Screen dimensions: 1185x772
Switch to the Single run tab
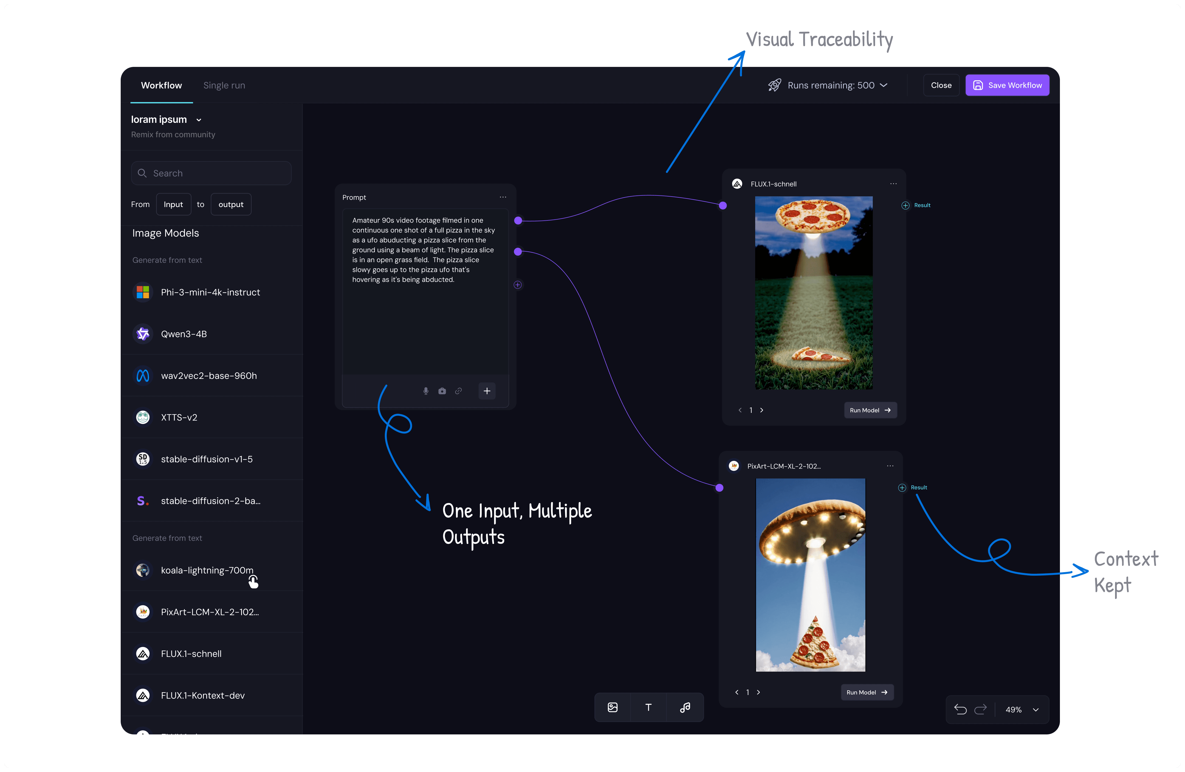click(x=224, y=85)
